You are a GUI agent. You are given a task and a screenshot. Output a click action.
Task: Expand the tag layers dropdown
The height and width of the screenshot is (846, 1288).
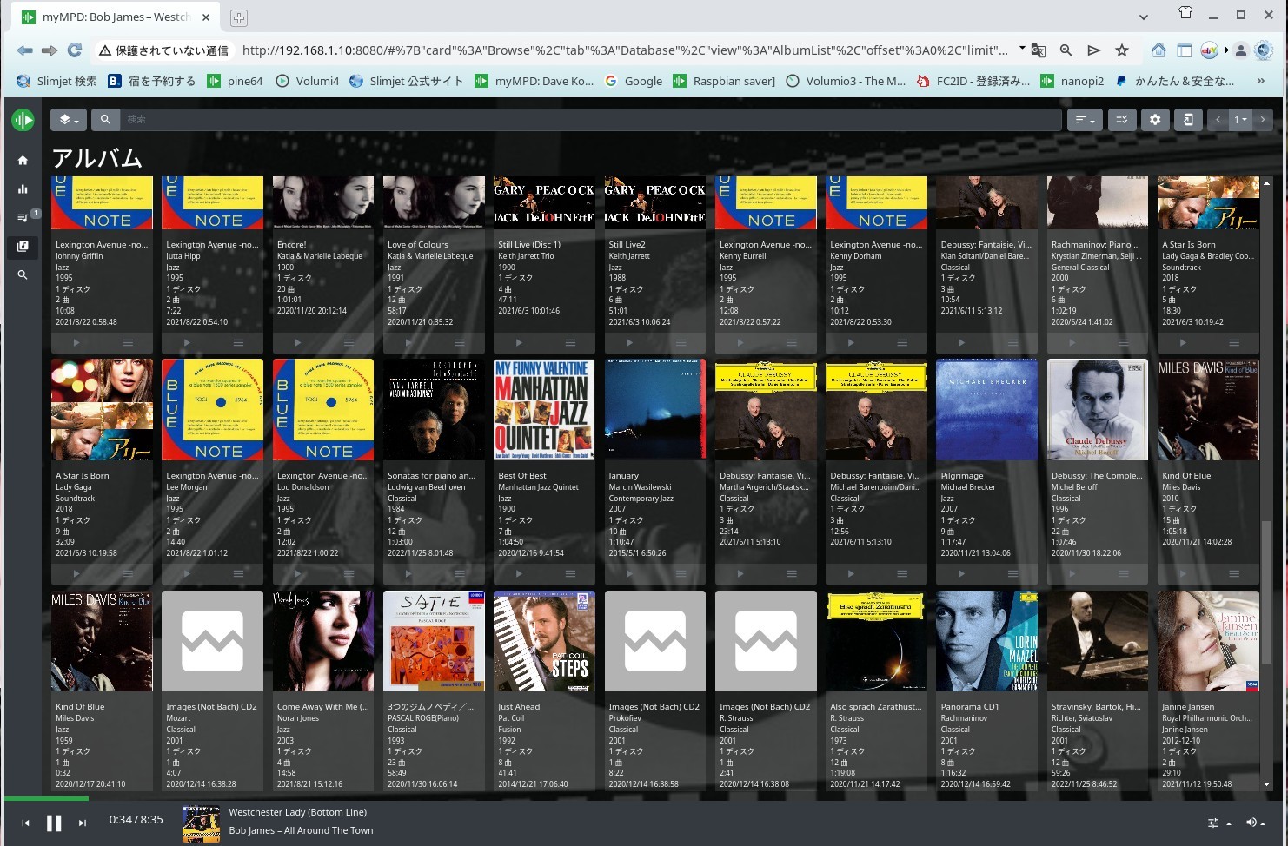(69, 120)
